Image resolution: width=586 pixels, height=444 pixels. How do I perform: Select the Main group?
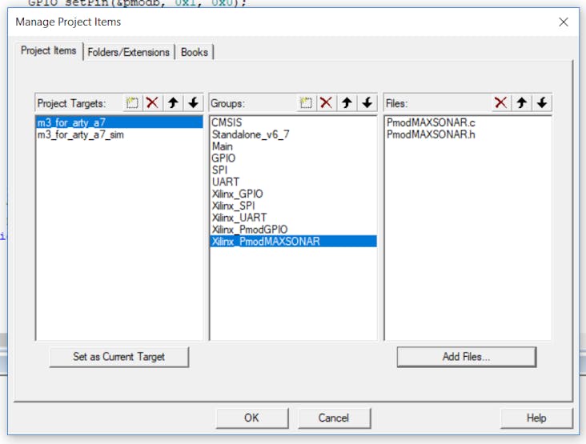click(293, 146)
